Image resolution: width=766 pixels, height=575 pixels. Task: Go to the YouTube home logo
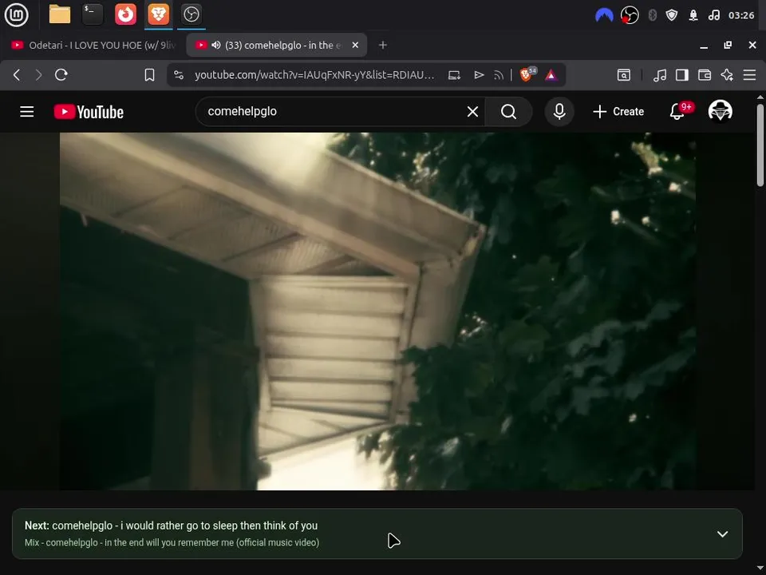[89, 112]
